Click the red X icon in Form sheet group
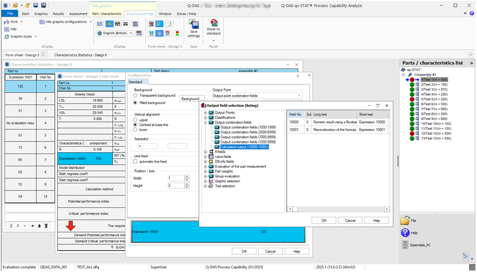This screenshot has height=272, width=477. pyautogui.click(x=151, y=24)
